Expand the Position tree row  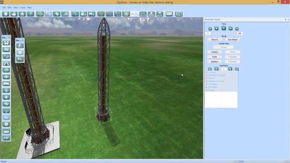coord(207,84)
